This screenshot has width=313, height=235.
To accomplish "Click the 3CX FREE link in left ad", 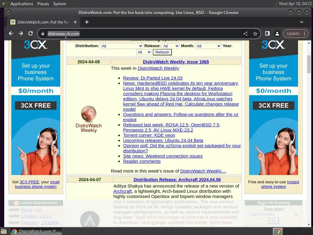I will [29, 182].
